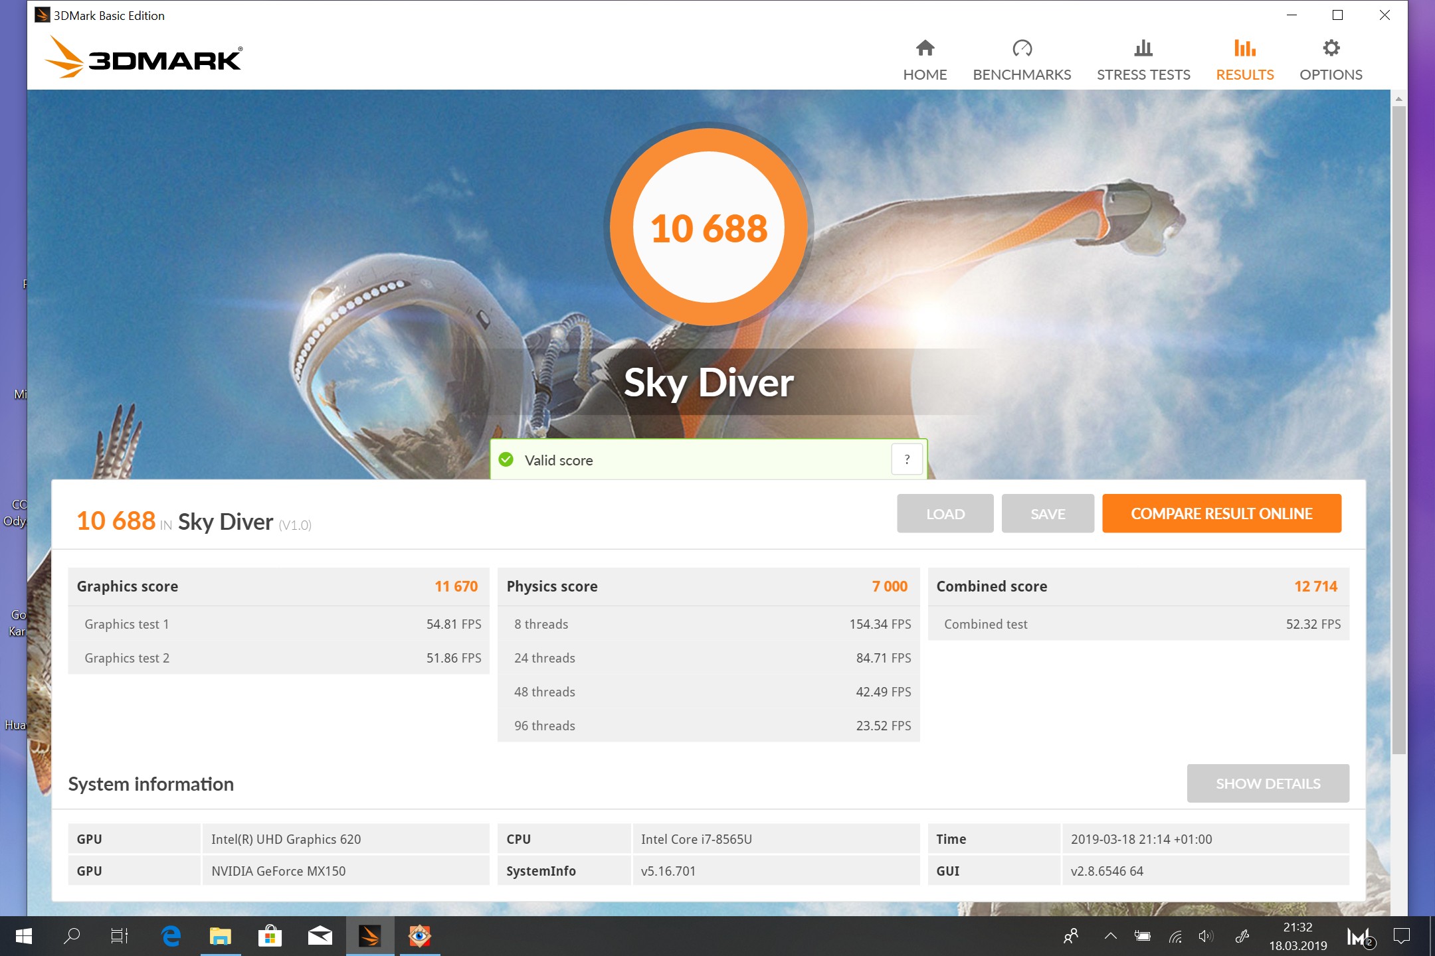Click the benchmarks gauge icon
Viewport: 1435px width, 956px height.
pyautogui.click(x=1022, y=48)
